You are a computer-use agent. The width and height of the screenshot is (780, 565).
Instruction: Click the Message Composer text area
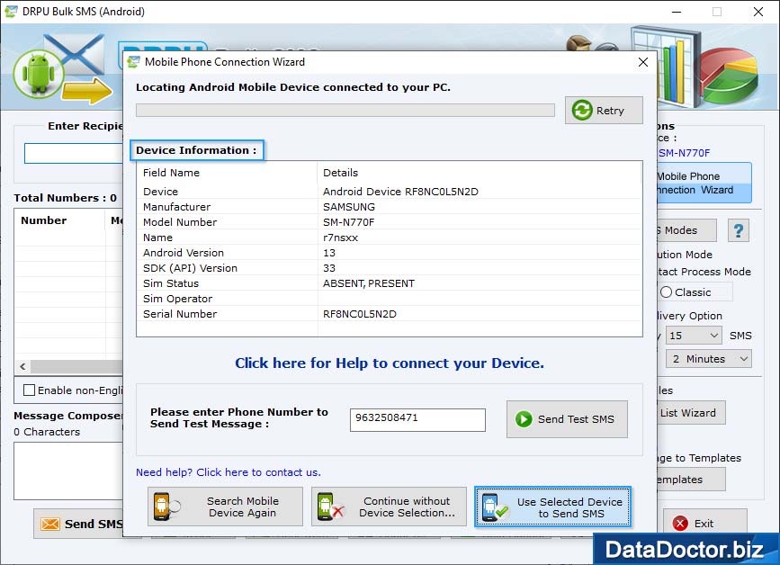[68, 471]
